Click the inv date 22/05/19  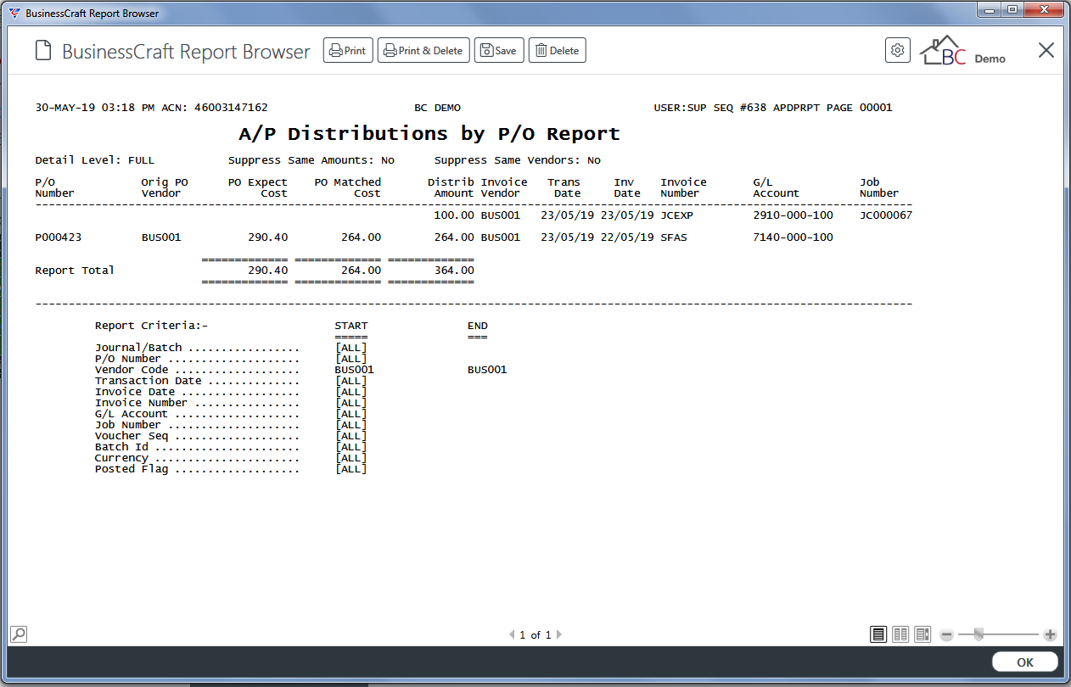[x=627, y=237]
